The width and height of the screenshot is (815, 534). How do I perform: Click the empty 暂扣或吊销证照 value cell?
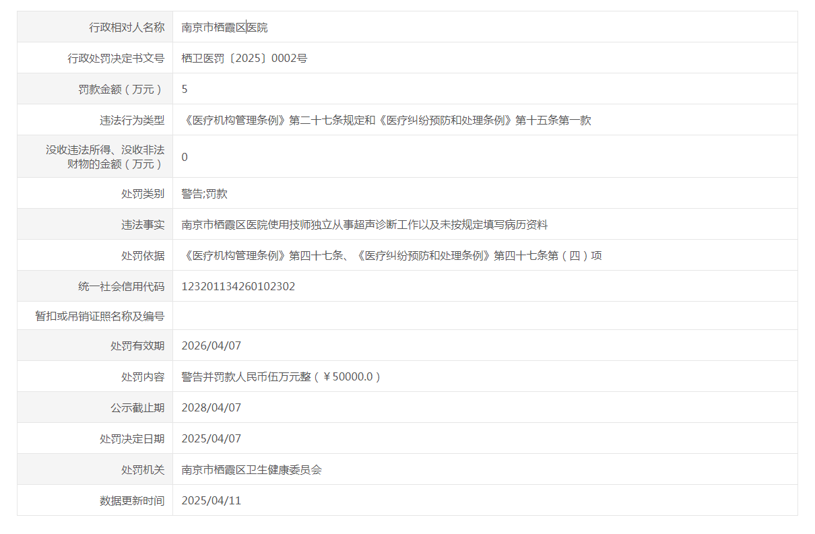click(x=484, y=316)
